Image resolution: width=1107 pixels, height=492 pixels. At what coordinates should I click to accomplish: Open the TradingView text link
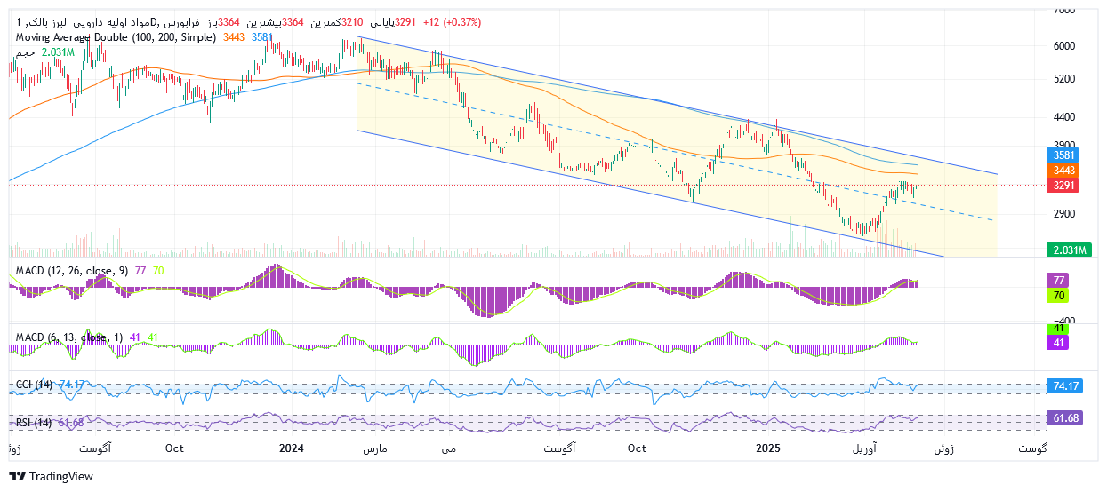point(61,477)
